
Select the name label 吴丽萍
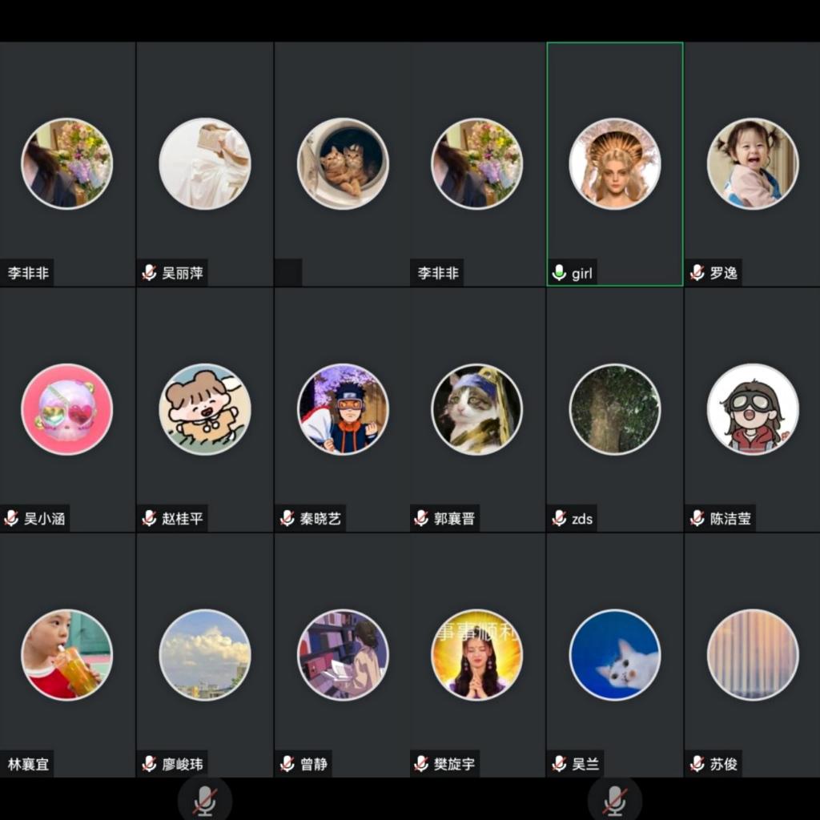183,273
